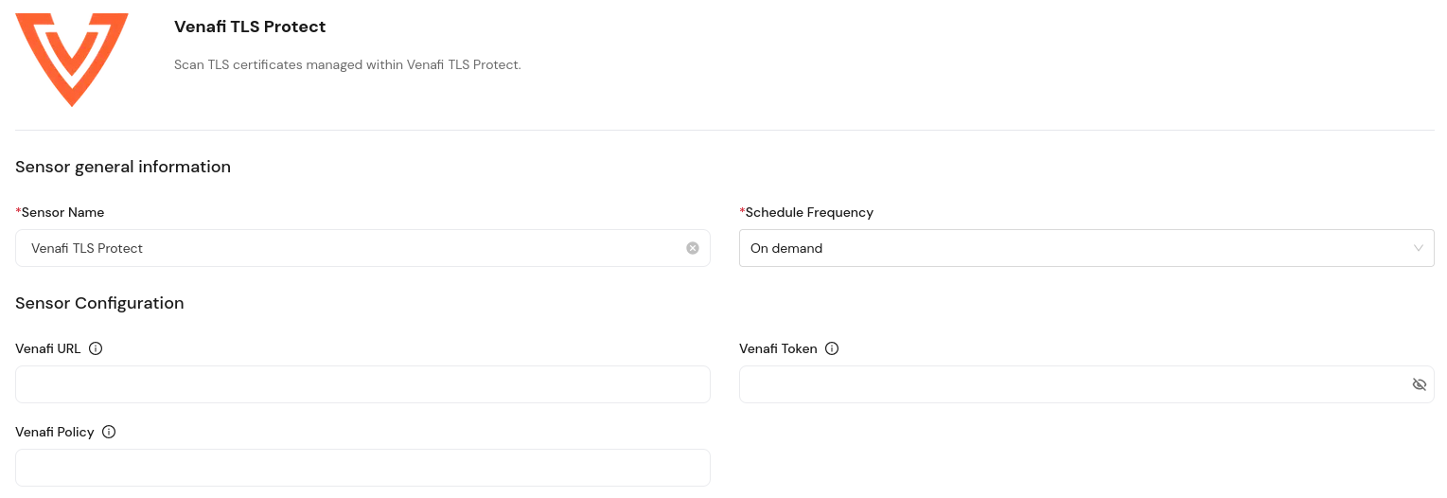
Task: Open the Schedule Frequency dropdown showing On demand
Action: [x=1086, y=248]
